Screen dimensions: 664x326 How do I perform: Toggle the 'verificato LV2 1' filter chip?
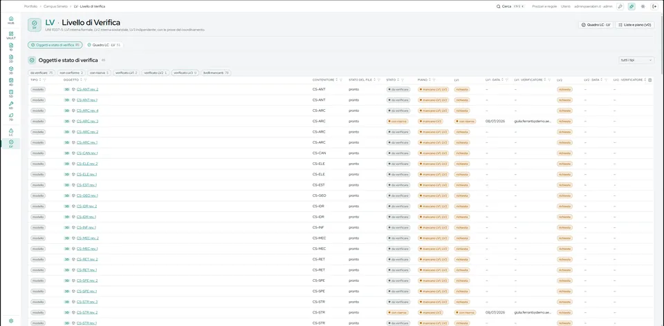pyautogui.click(x=156, y=73)
